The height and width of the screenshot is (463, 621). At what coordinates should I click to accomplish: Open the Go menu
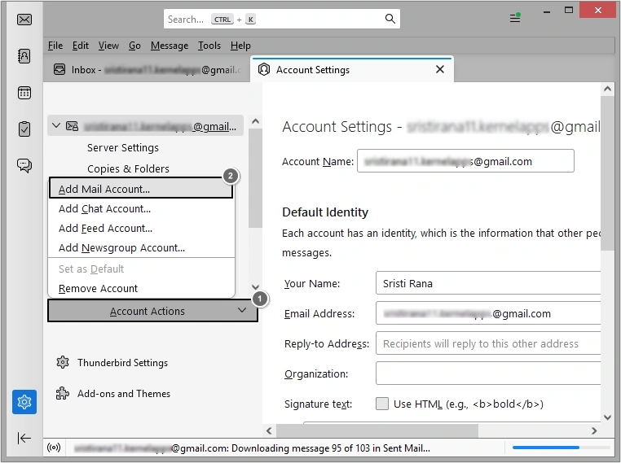[x=134, y=46]
